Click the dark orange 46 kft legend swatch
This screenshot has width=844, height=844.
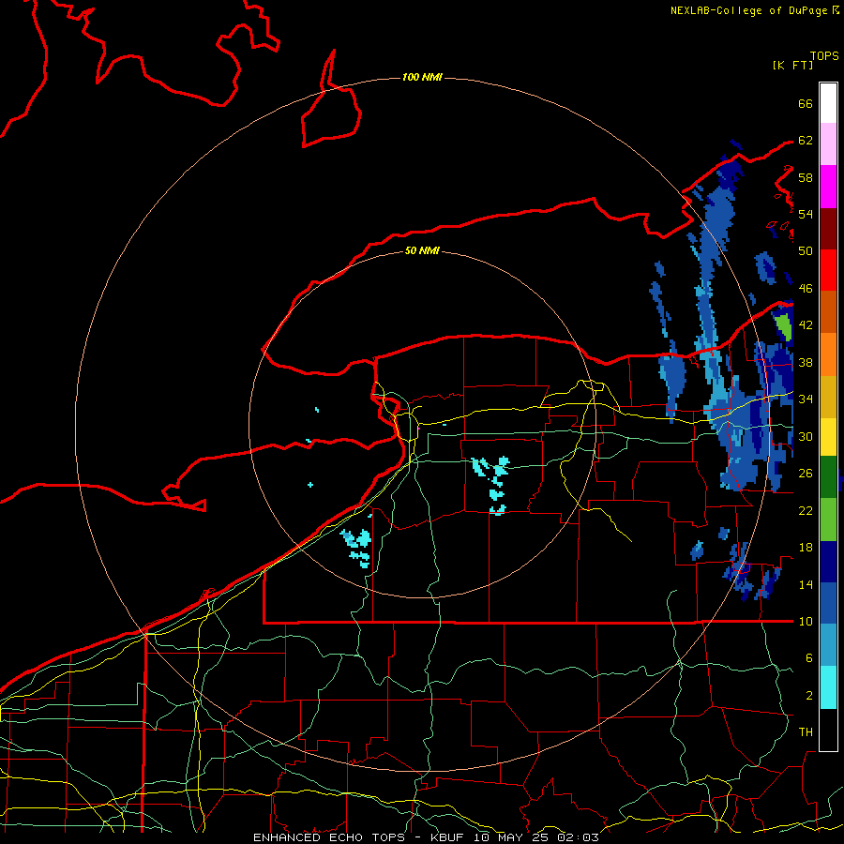point(828,311)
